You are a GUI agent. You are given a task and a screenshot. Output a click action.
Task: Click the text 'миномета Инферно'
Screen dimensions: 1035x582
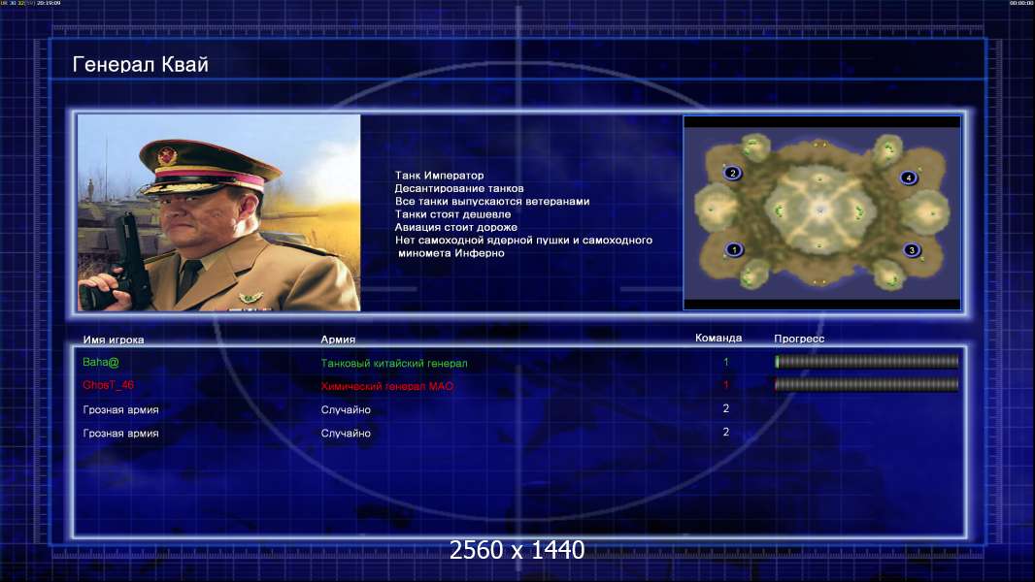(451, 253)
